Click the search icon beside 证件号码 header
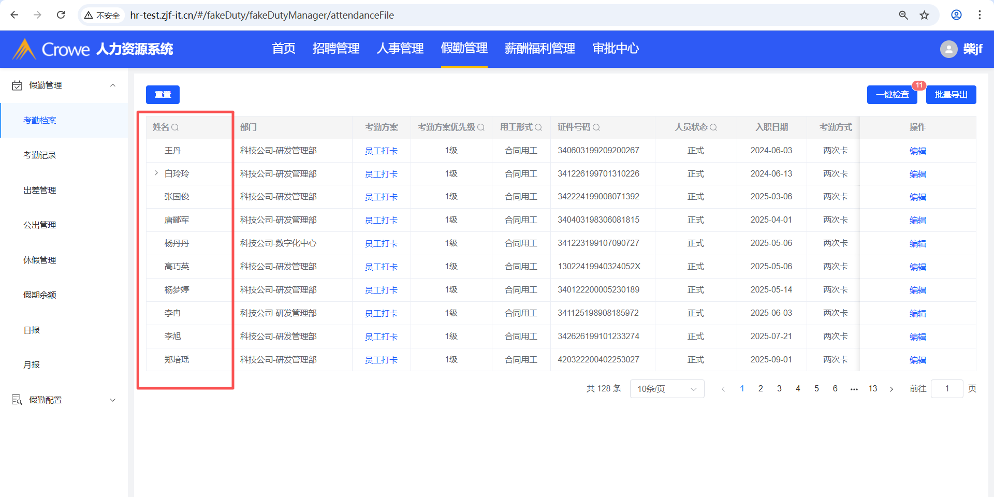994x497 pixels. tap(596, 127)
